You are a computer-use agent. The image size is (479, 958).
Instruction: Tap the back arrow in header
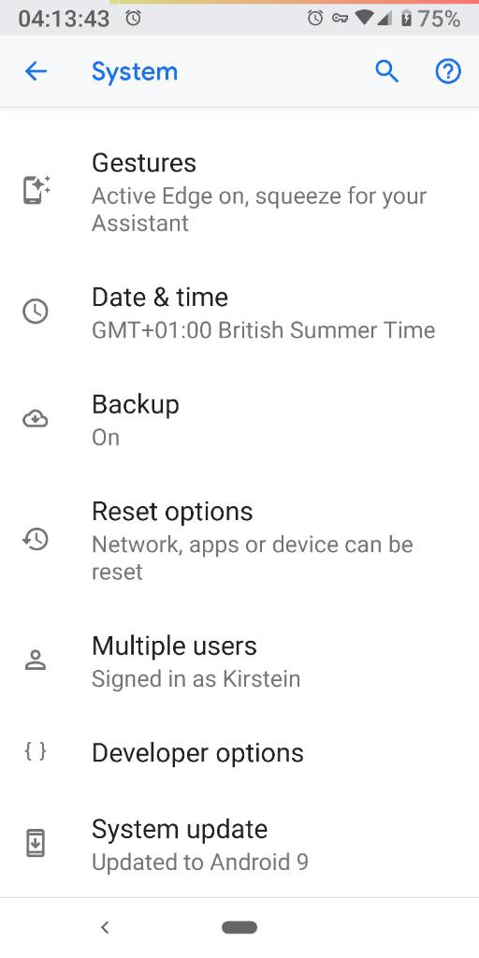pos(36,72)
